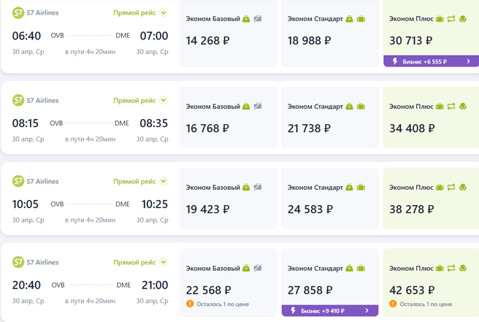Click the Бизнес +9 410 ₽ upgrade banner
The height and width of the screenshot is (322, 479).
pyautogui.click(x=329, y=310)
